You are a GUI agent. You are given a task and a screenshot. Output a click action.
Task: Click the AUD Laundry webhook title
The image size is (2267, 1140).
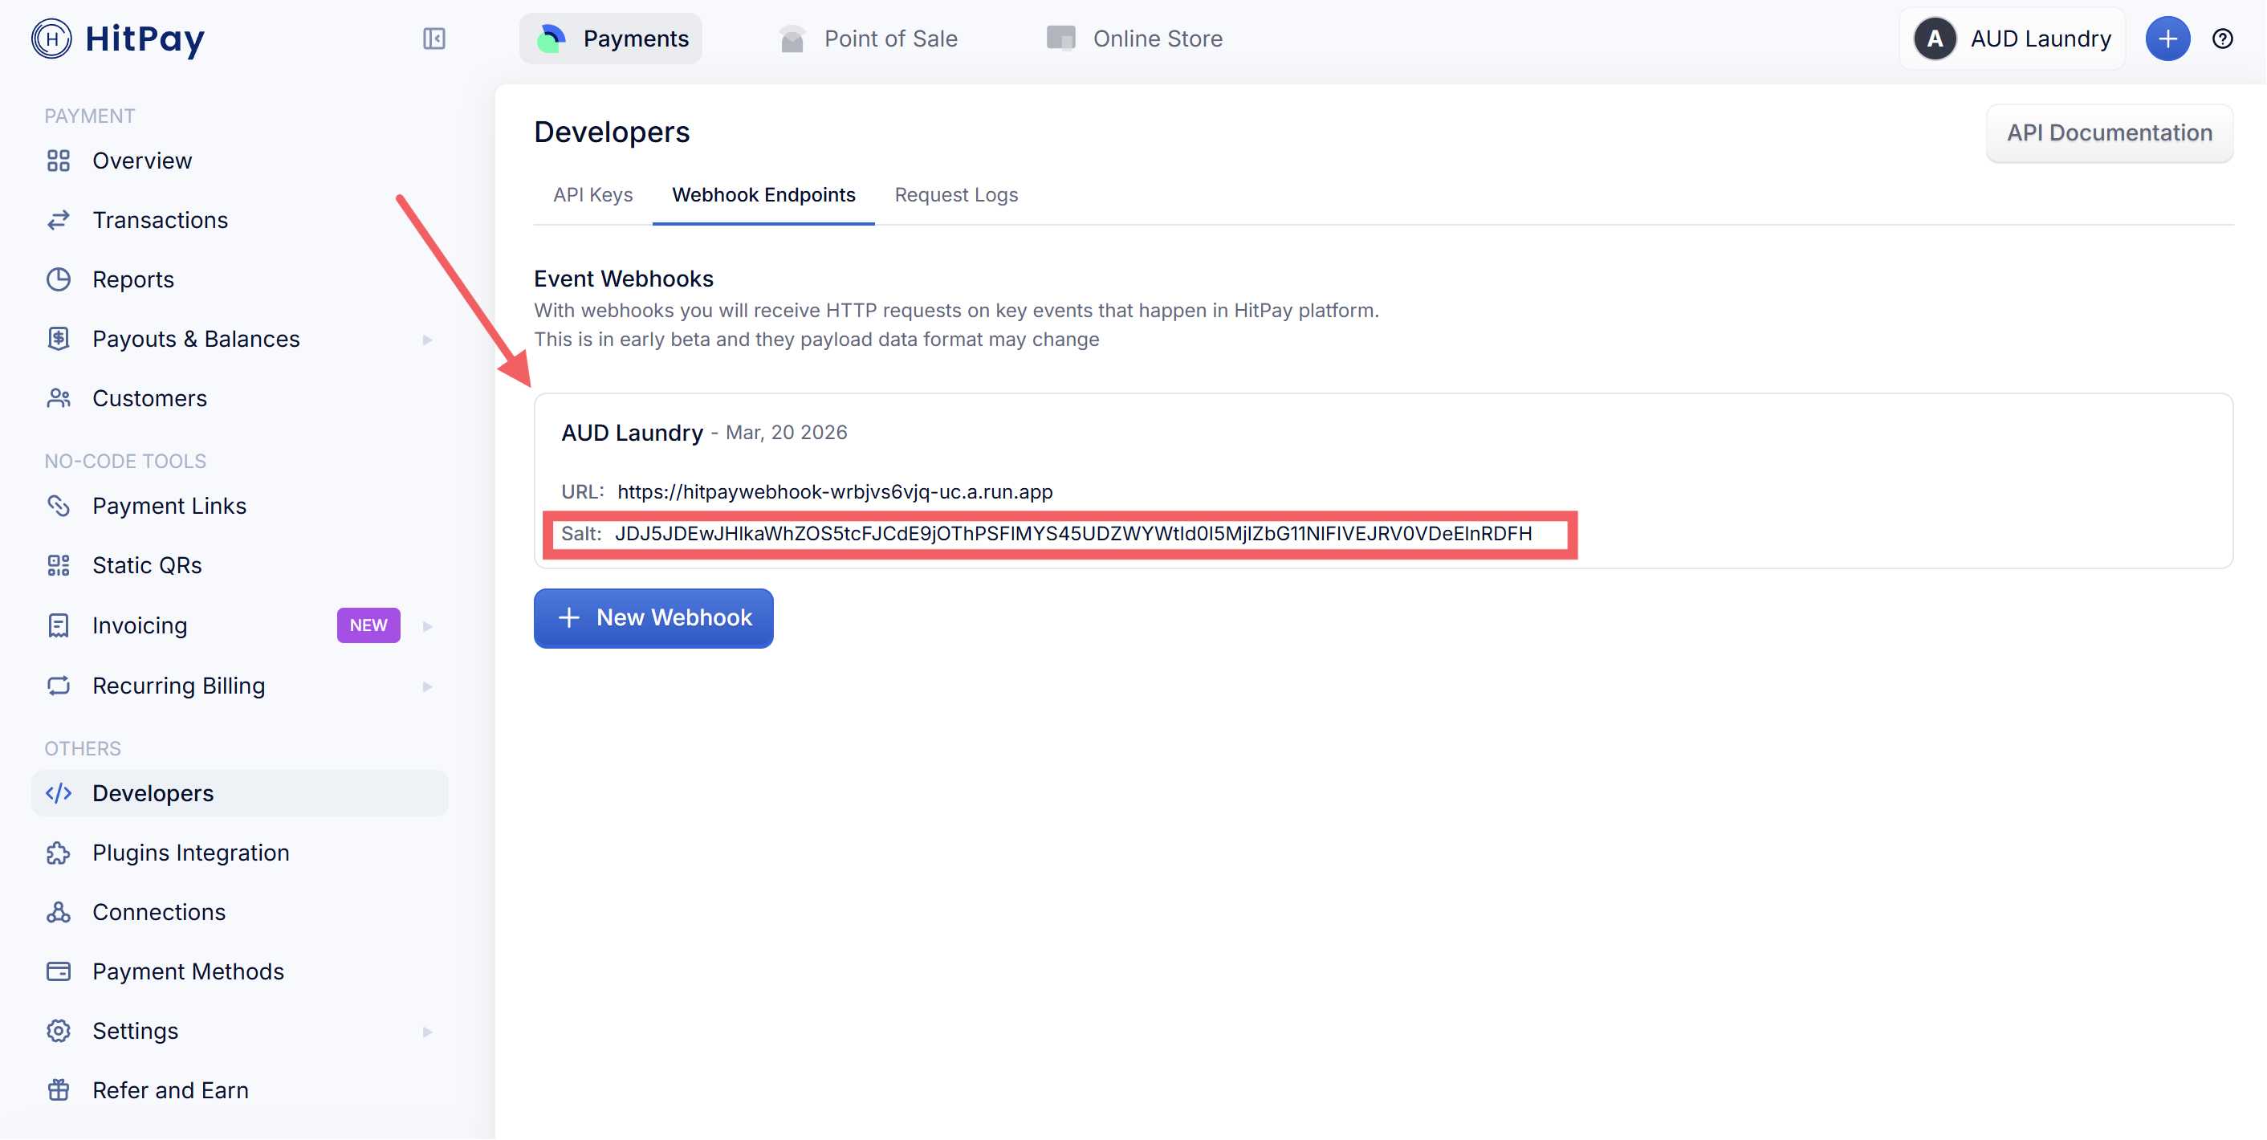(632, 432)
